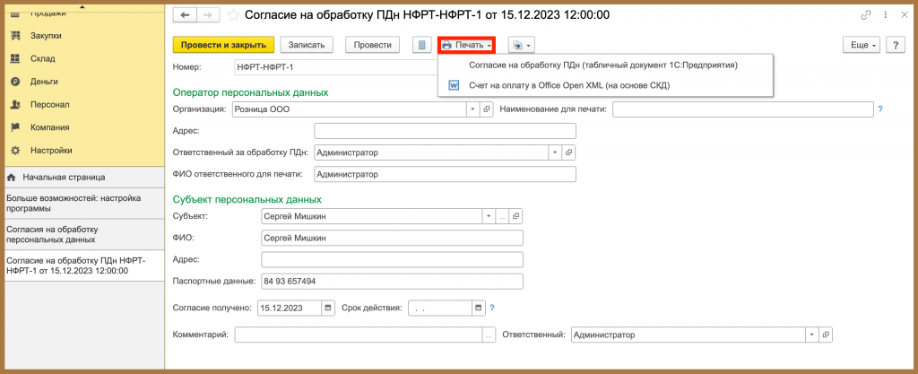Open the document movements report icon

click(420, 45)
